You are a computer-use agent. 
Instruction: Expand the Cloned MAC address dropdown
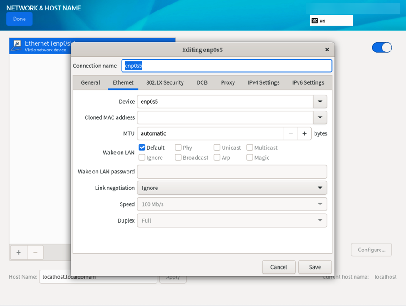[x=320, y=117]
